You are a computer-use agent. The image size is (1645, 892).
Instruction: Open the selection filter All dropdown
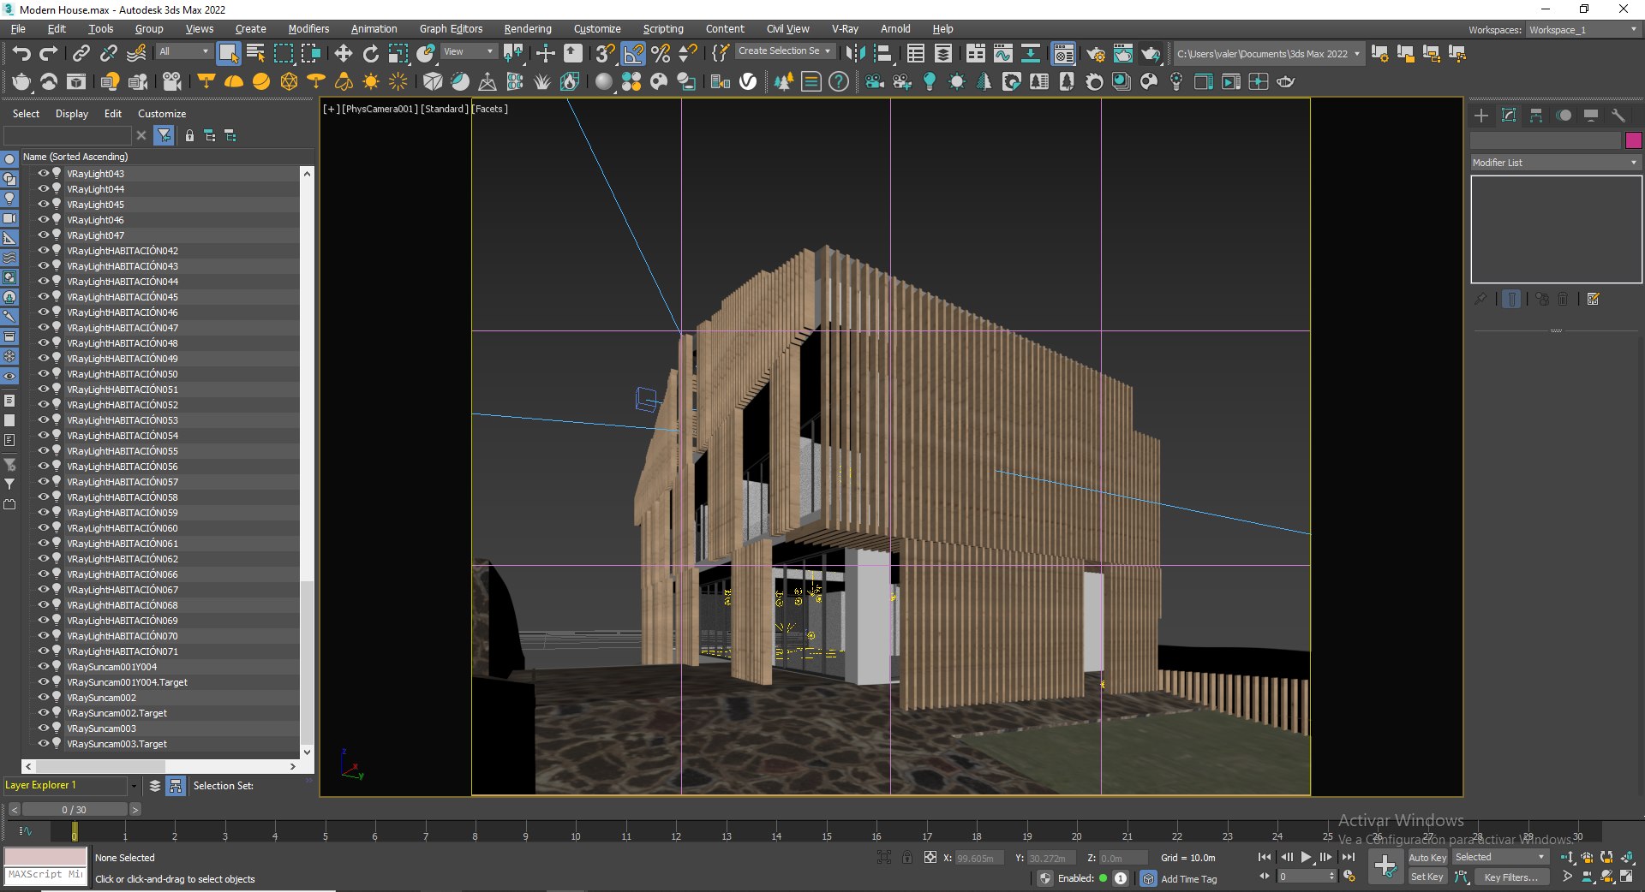tap(183, 51)
